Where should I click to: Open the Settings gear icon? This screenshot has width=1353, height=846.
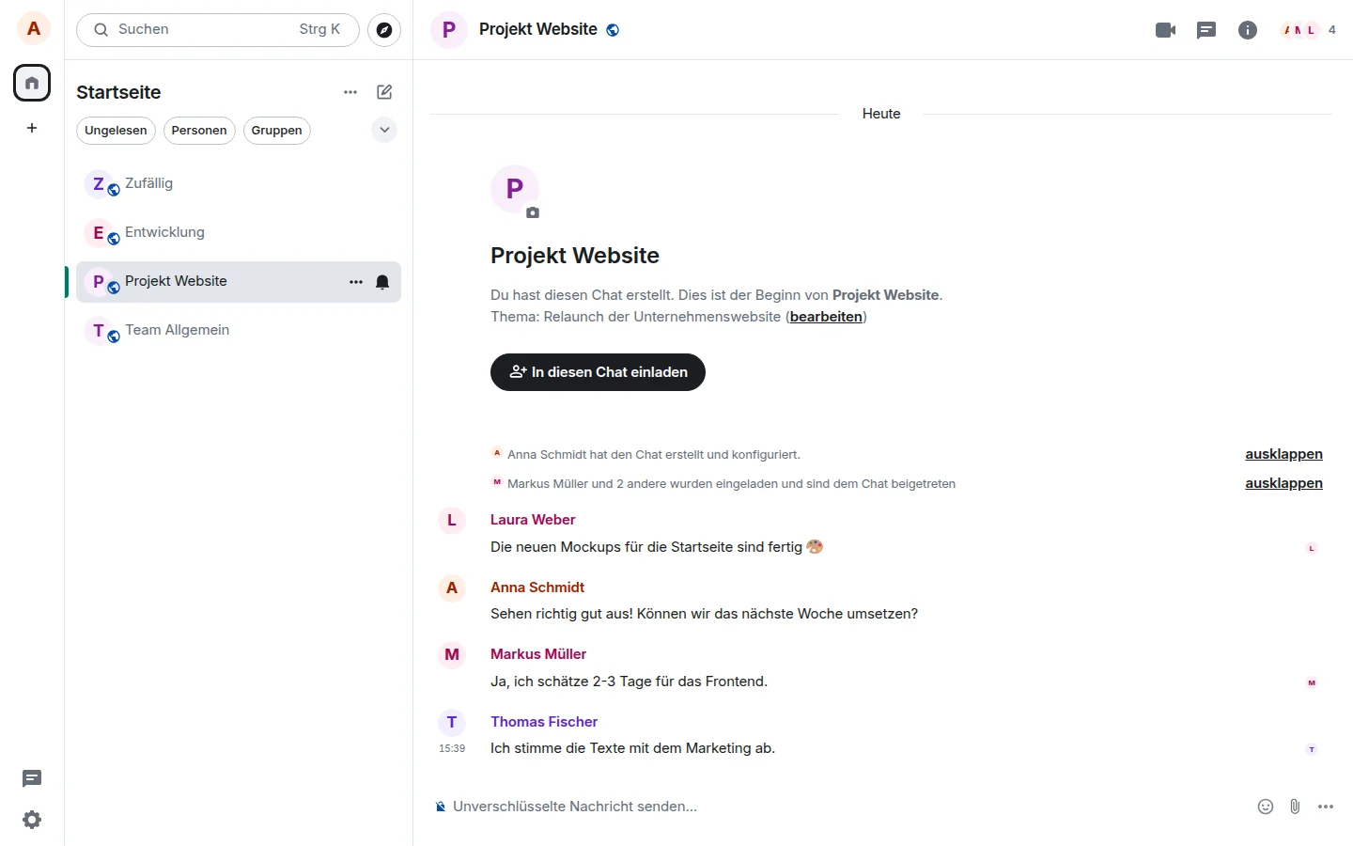pyautogui.click(x=32, y=820)
